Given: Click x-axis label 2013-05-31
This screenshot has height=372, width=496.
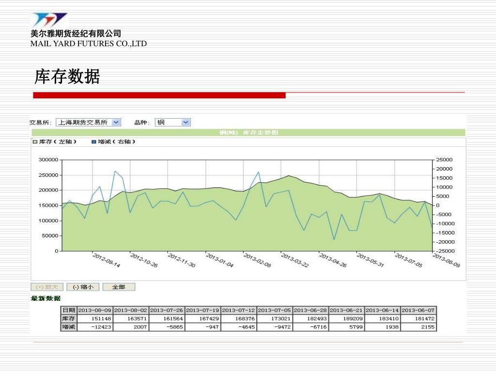Looking at the screenshot, I should click(x=371, y=260).
